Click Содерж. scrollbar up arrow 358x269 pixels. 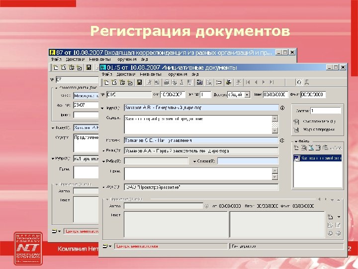click(275, 119)
